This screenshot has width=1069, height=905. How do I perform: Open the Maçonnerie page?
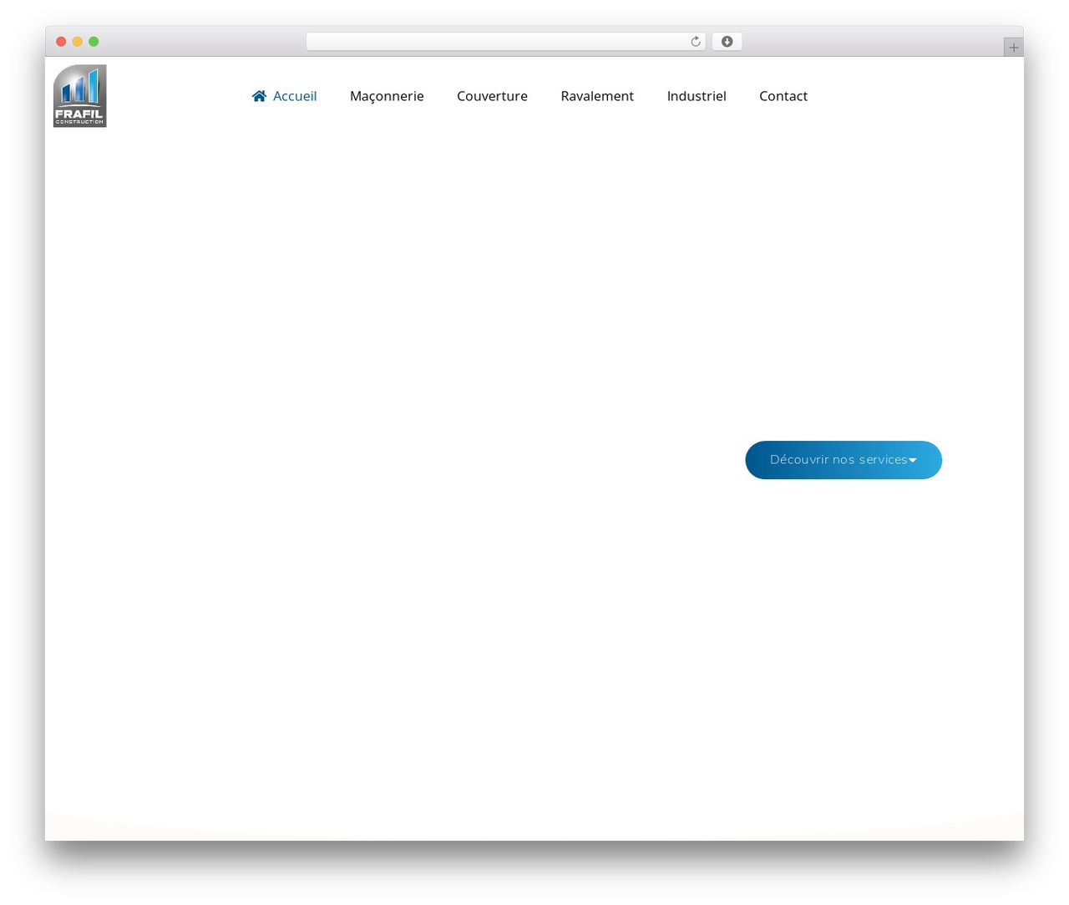click(x=387, y=96)
